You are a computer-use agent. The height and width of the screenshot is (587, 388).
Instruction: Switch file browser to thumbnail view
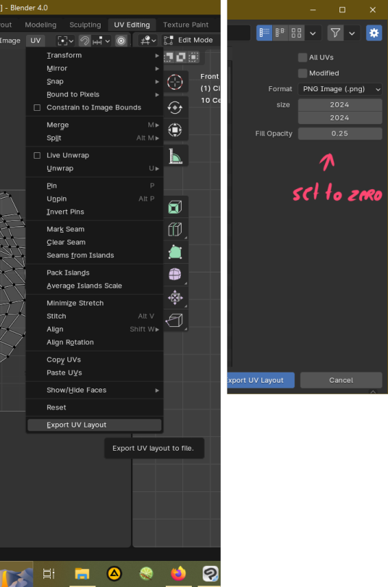(x=296, y=33)
